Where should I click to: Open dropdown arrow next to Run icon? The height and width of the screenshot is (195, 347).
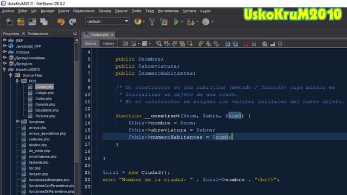(182, 22)
